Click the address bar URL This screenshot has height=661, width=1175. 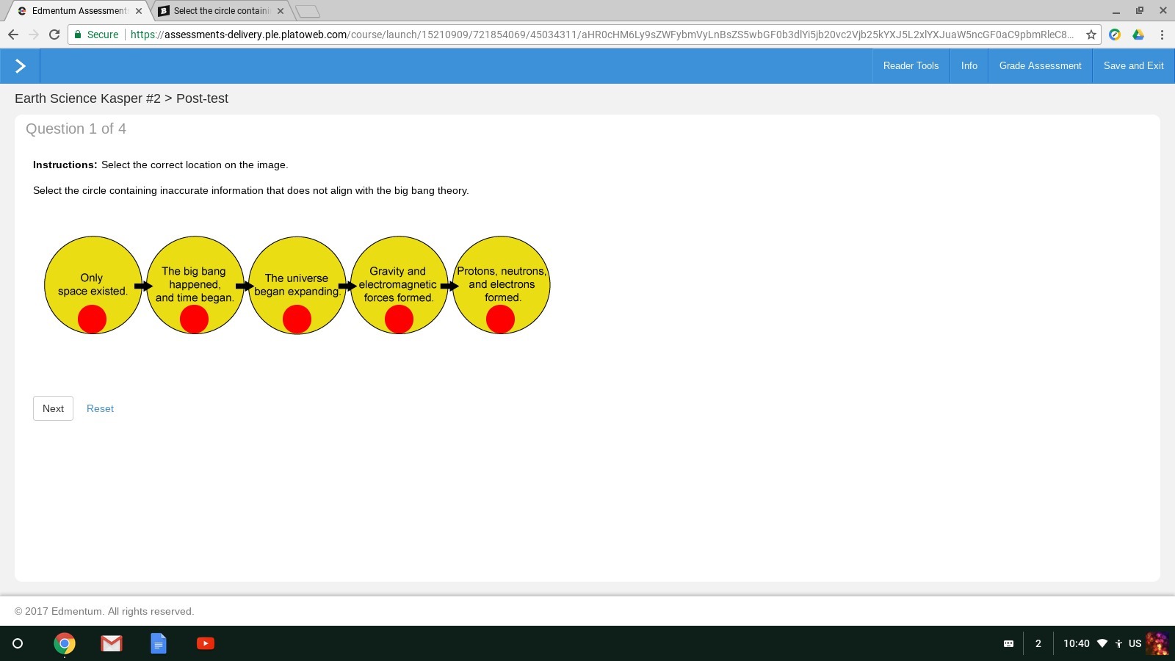[601, 35]
